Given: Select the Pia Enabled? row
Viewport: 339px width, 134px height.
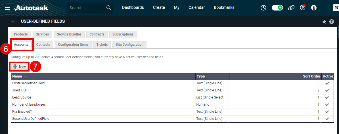Looking at the screenshot, I should click(x=172, y=112).
